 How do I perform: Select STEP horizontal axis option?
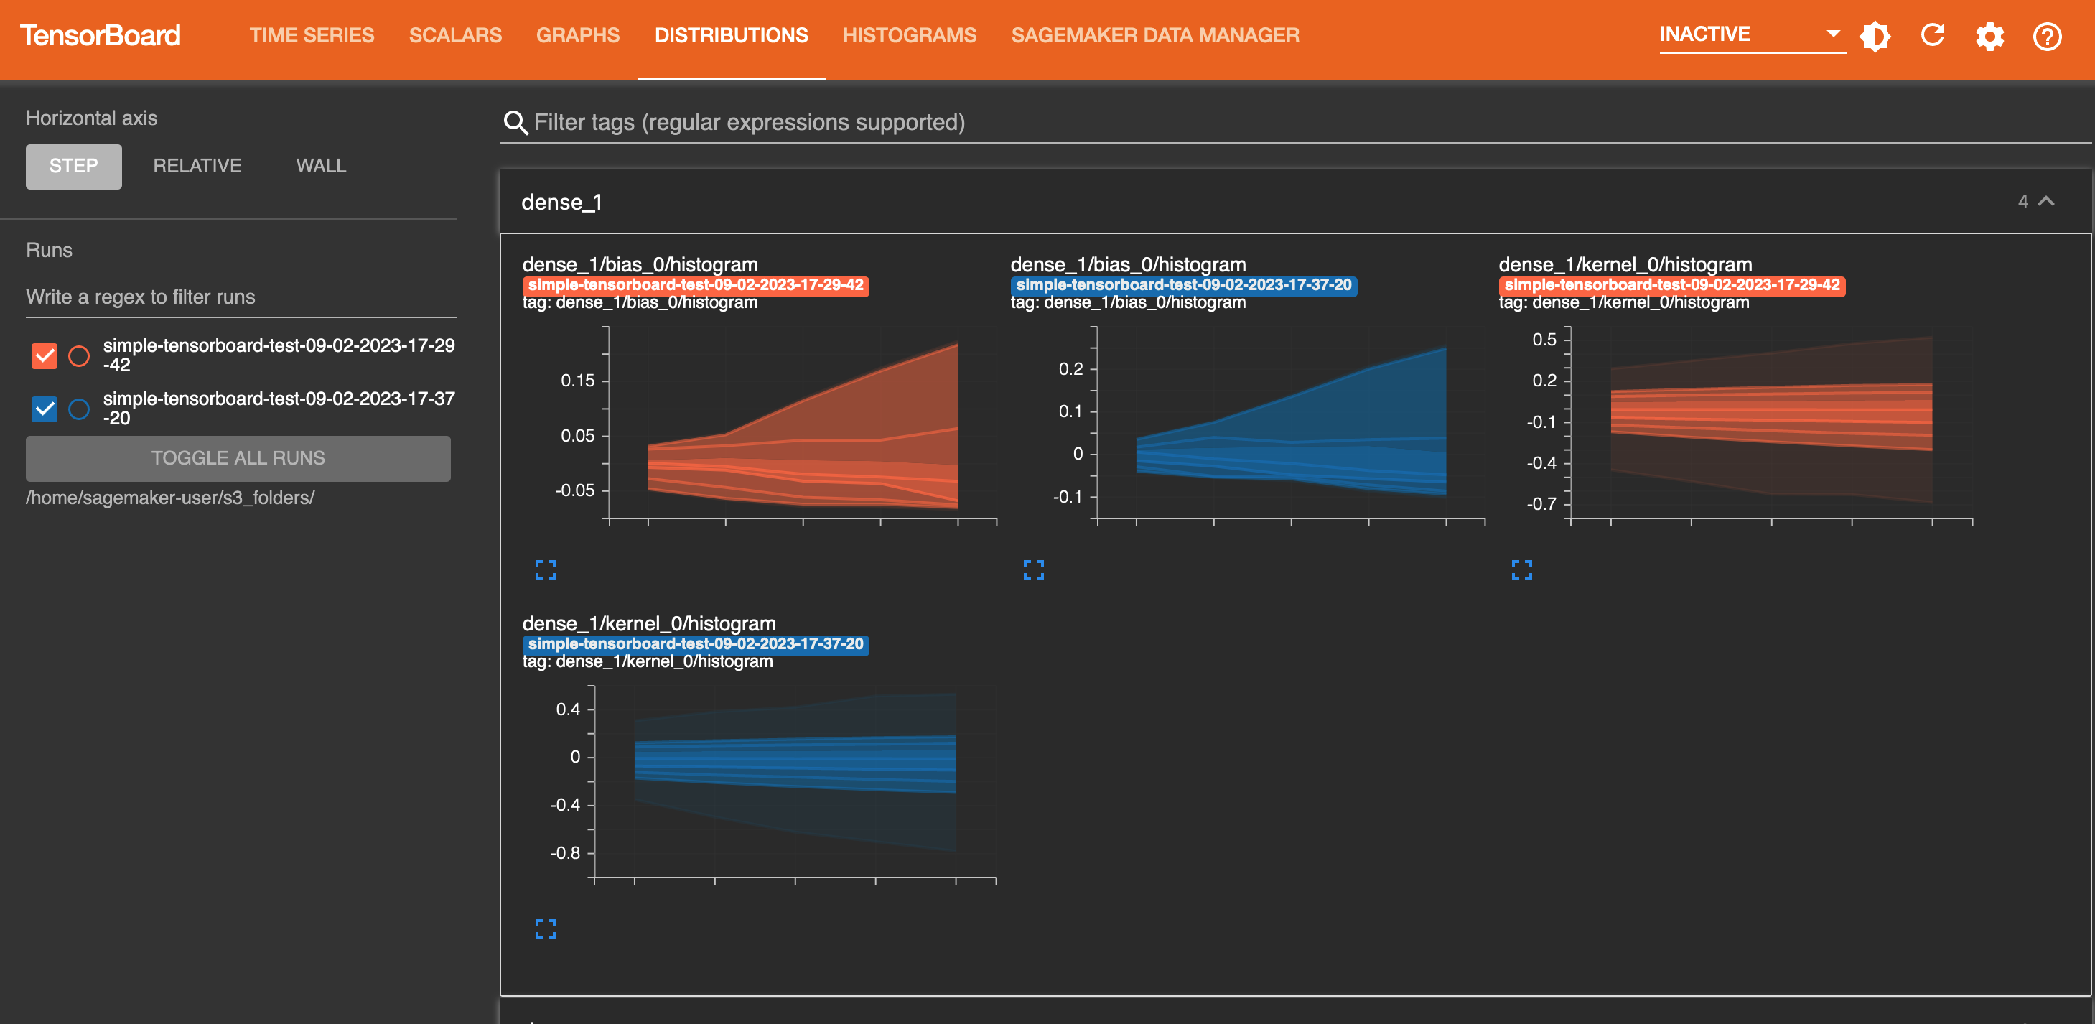click(73, 166)
